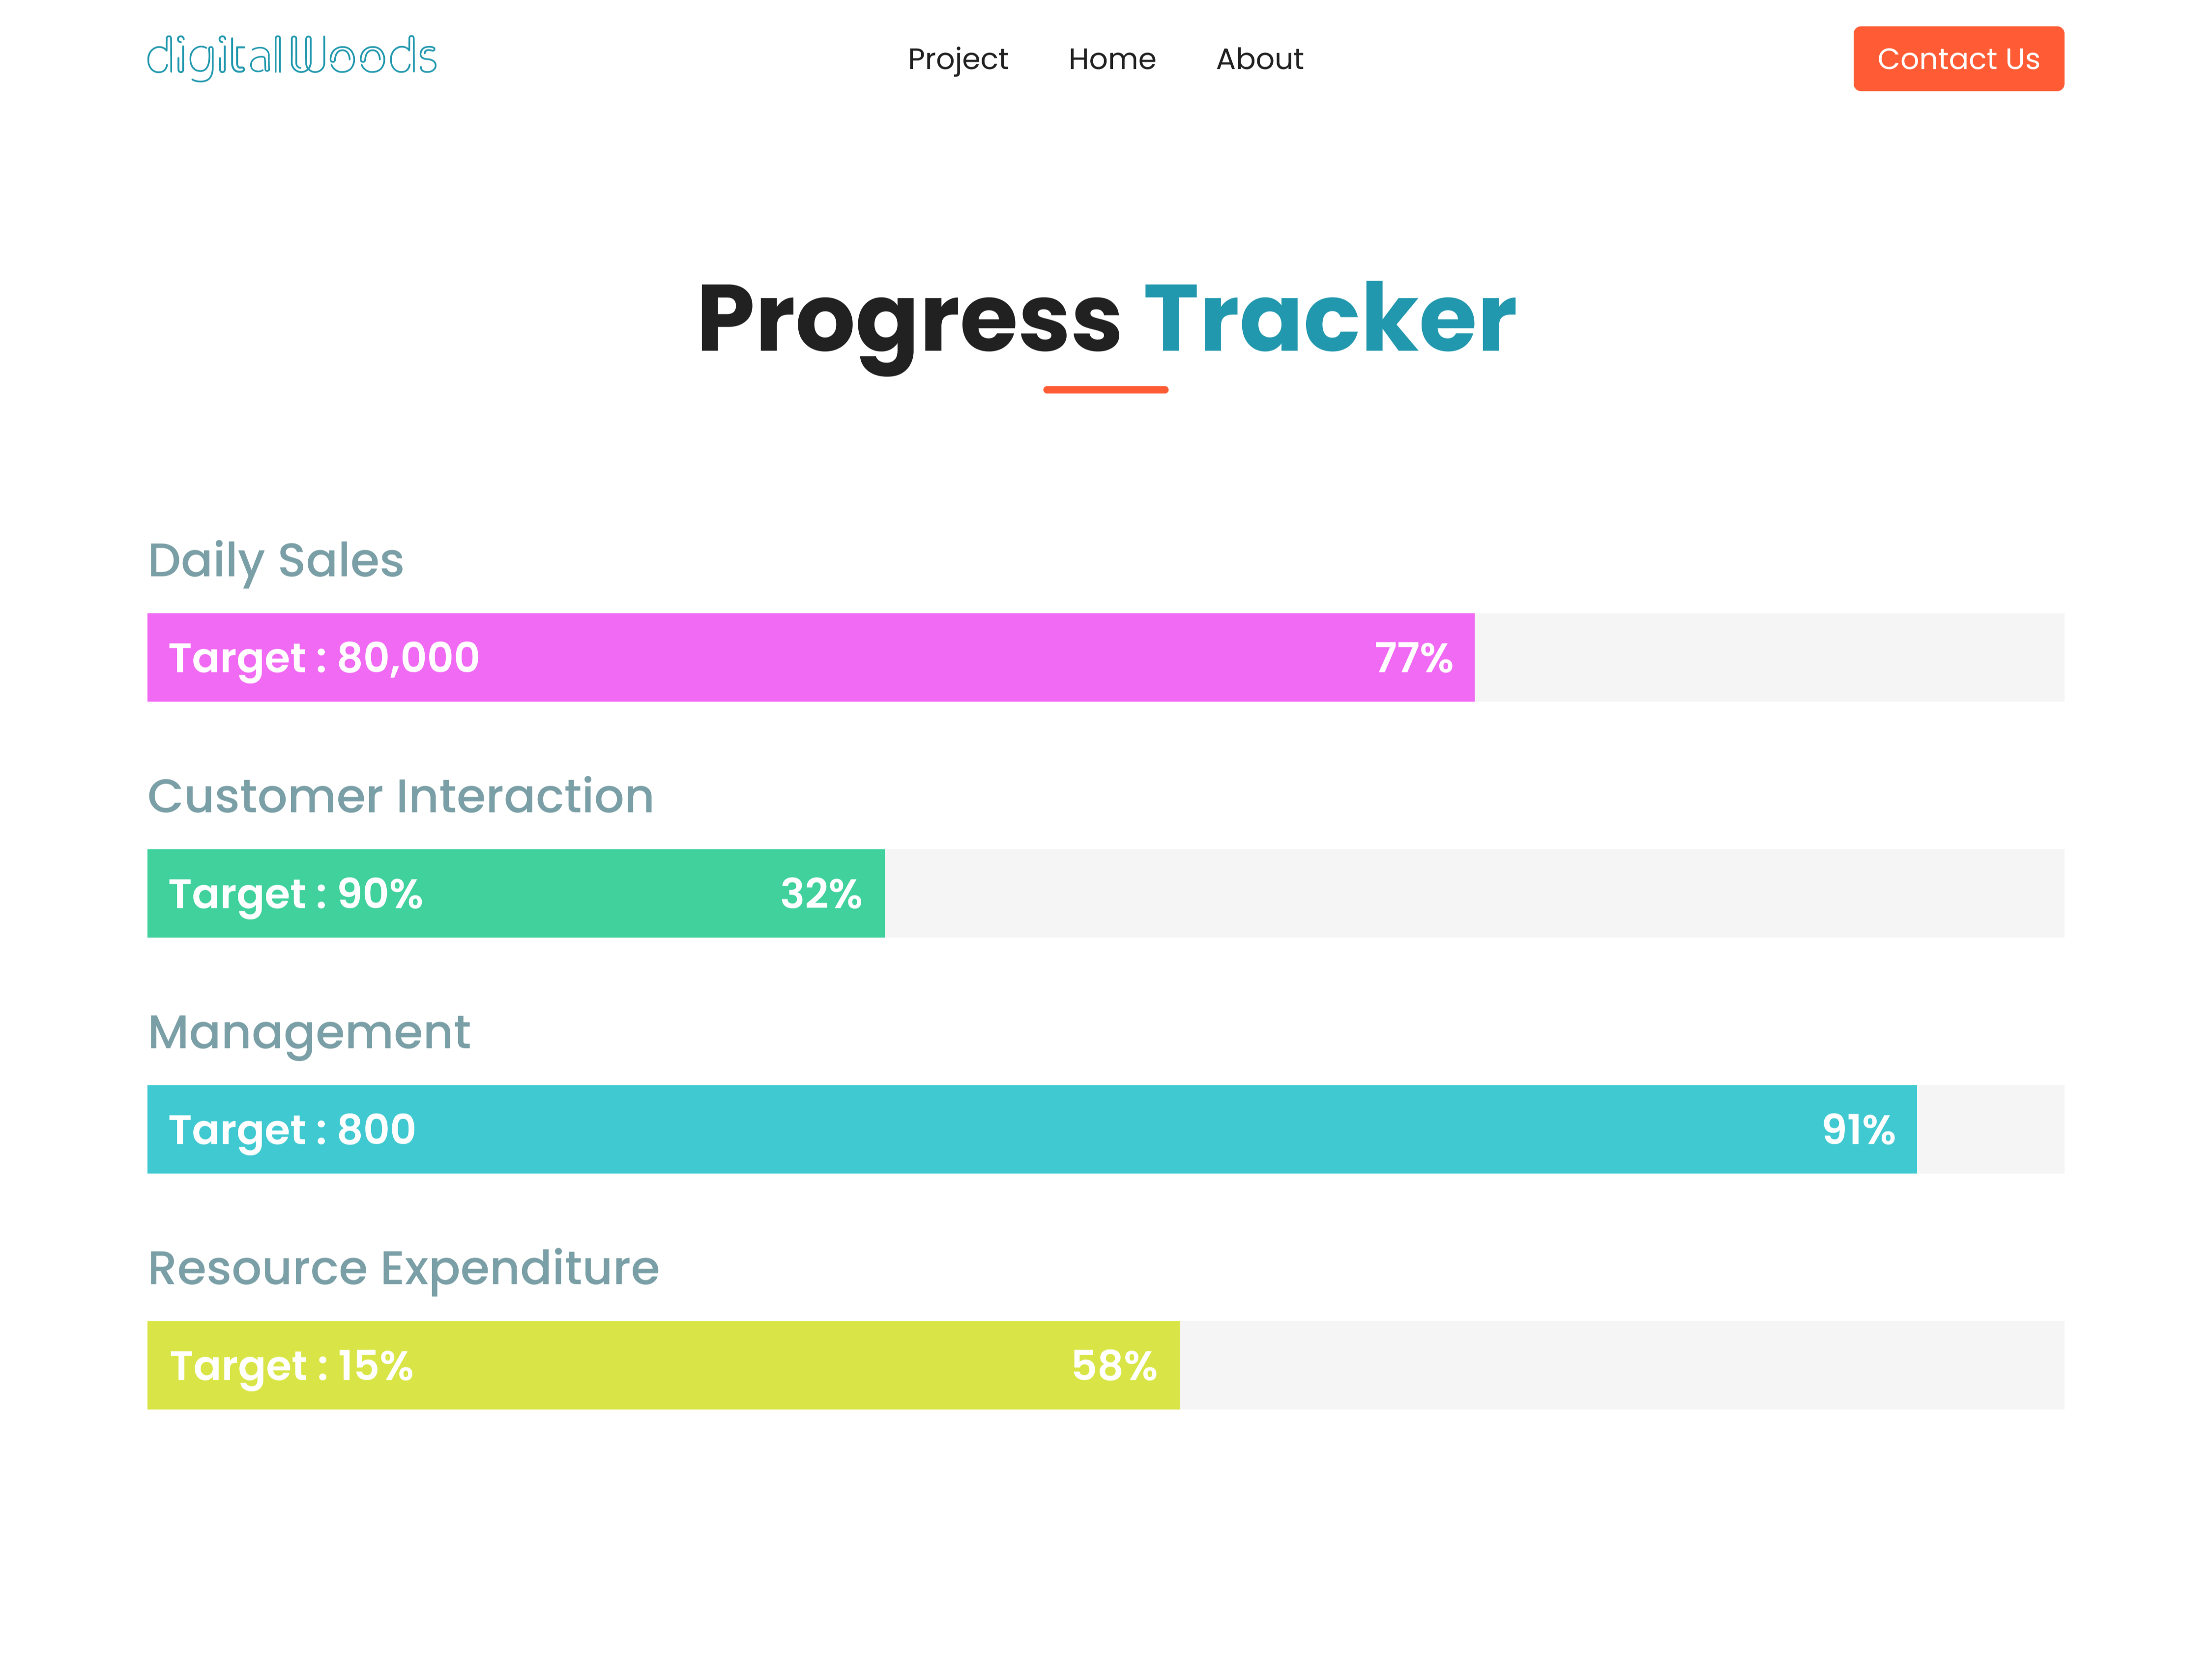Open the About section
Viewport: 2212px width, 1659px height.
(x=1259, y=59)
